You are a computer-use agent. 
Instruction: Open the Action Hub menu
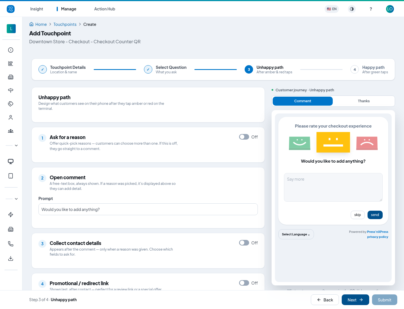click(105, 9)
